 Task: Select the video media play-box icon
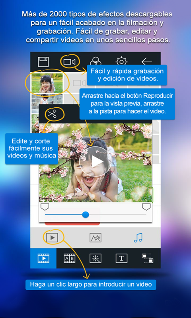52,237
